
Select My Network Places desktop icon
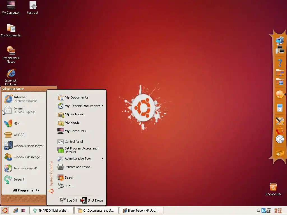11,55
